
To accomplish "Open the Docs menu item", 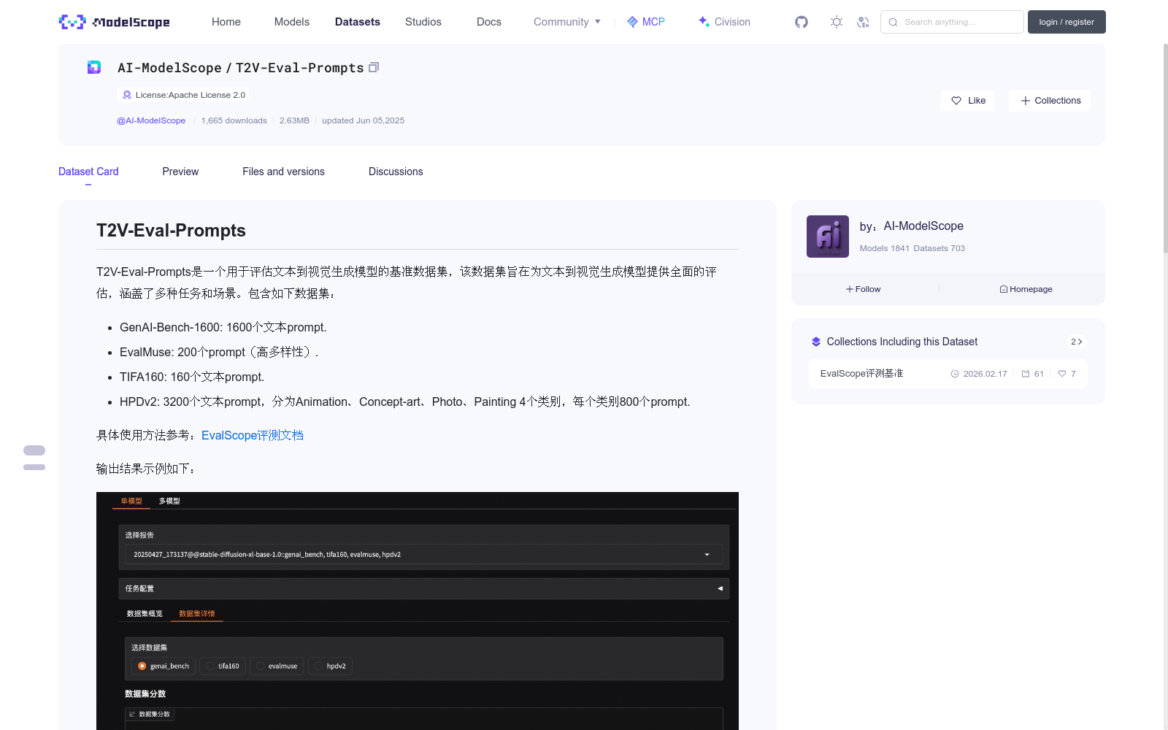I will (489, 22).
